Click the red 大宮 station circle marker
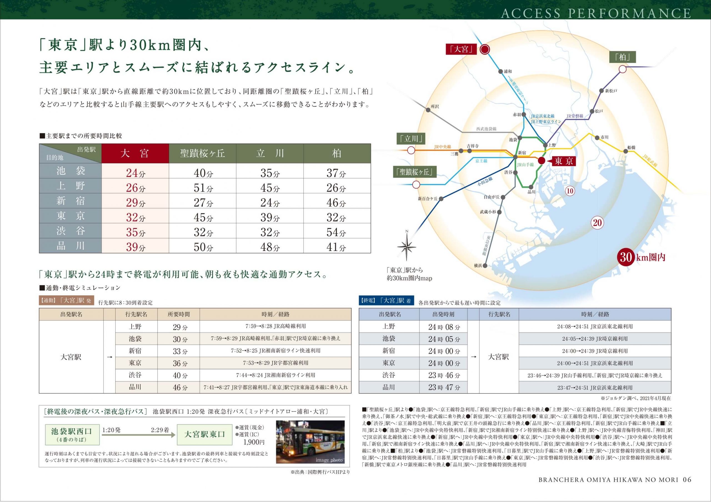Screen dimensions: 711x502 pos(485,49)
